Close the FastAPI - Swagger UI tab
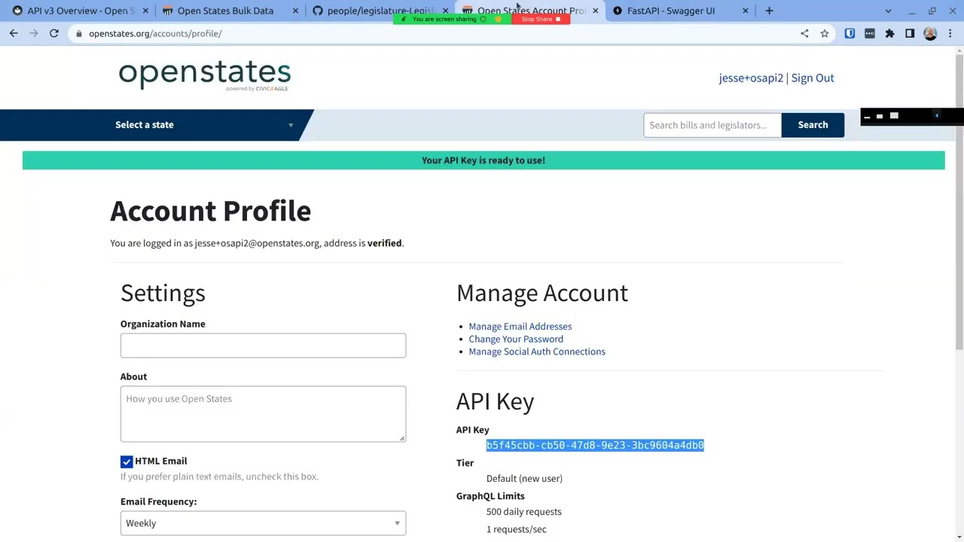The image size is (964, 542). (x=746, y=11)
